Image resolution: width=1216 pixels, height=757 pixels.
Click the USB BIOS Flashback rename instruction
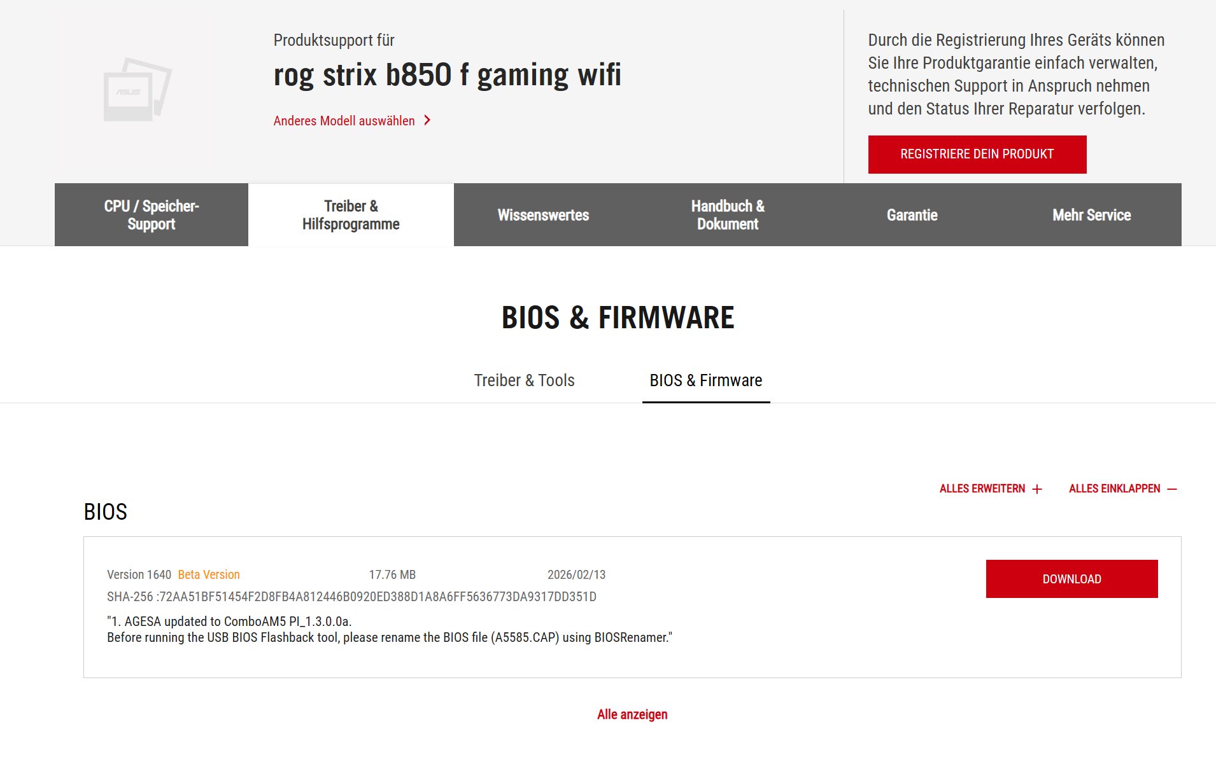pyautogui.click(x=390, y=637)
